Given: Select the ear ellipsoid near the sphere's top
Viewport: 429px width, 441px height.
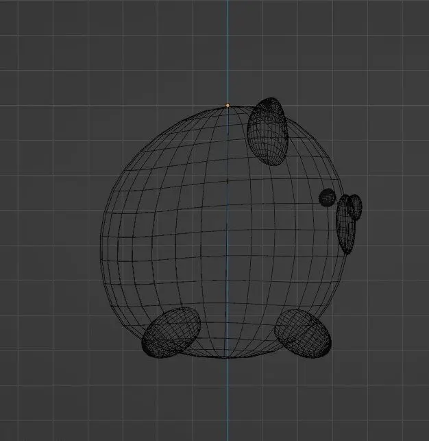Looking at the screenshot, I should click(267, 132).
